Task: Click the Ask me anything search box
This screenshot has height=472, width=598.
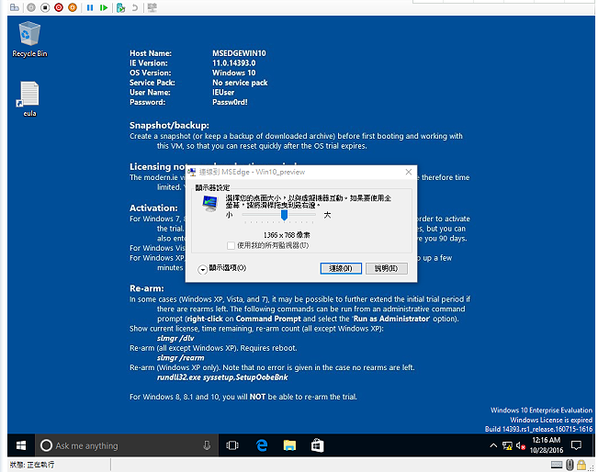Action: pyautogui.click(x=126, y=445)
